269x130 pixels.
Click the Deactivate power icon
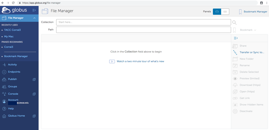pos(235,111)
